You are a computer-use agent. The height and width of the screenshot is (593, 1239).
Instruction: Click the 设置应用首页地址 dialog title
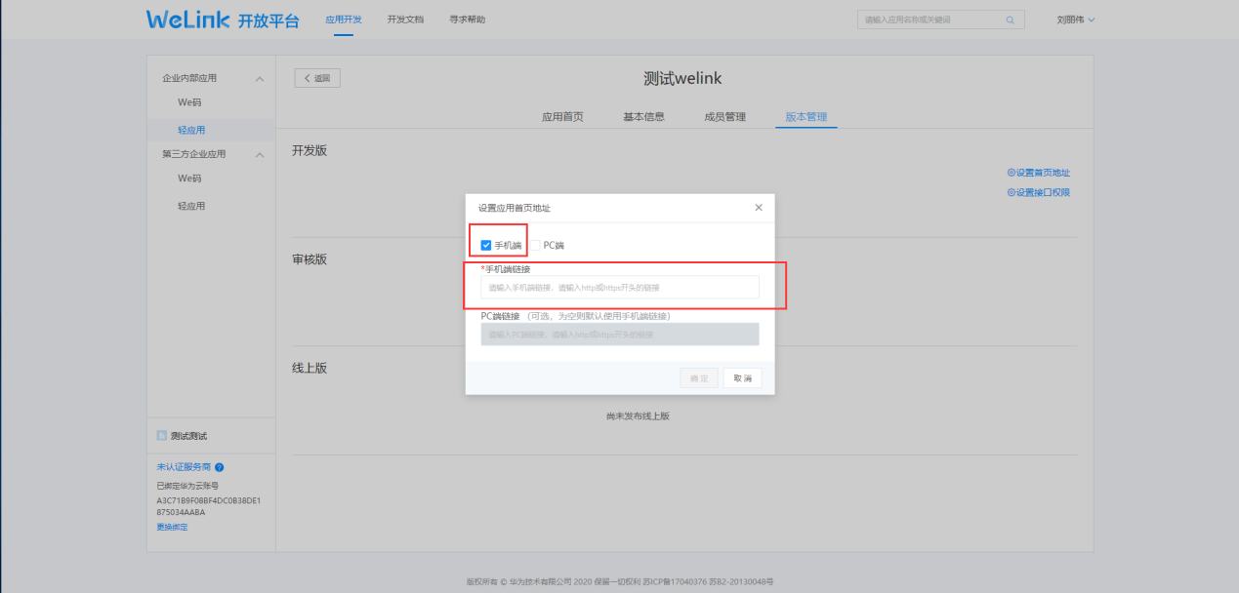[515, 208]
